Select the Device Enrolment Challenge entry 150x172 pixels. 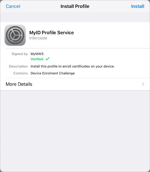coord(53,73)
